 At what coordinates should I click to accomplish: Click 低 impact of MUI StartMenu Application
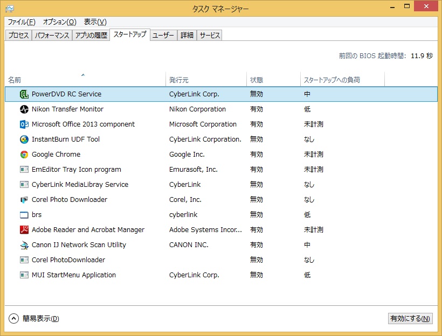point(307,275)
